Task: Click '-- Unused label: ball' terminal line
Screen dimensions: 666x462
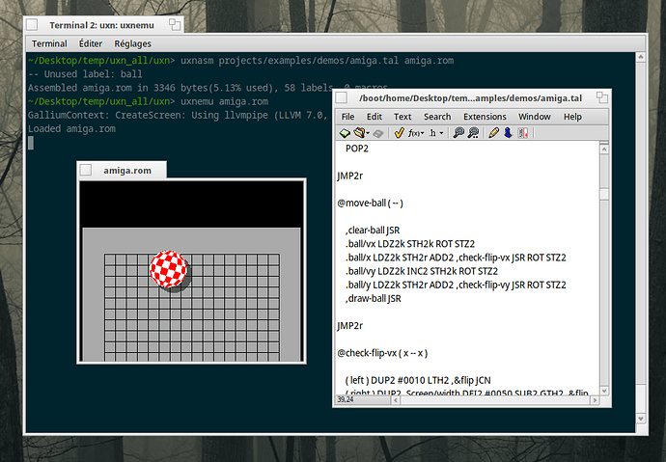Action: click(85, 74)
